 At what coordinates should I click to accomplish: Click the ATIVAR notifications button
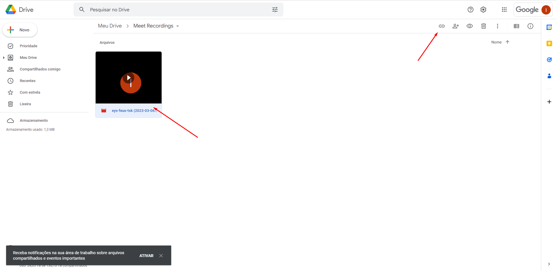[x=146, y=256]
